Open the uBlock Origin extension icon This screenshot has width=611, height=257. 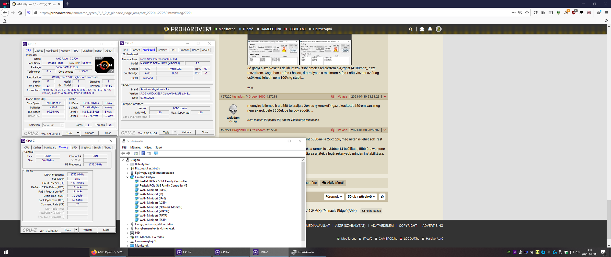574,13
